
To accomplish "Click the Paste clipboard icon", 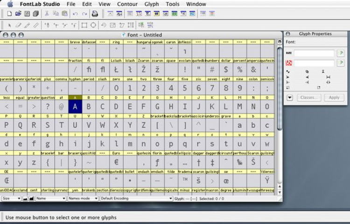I will (64, 14).
